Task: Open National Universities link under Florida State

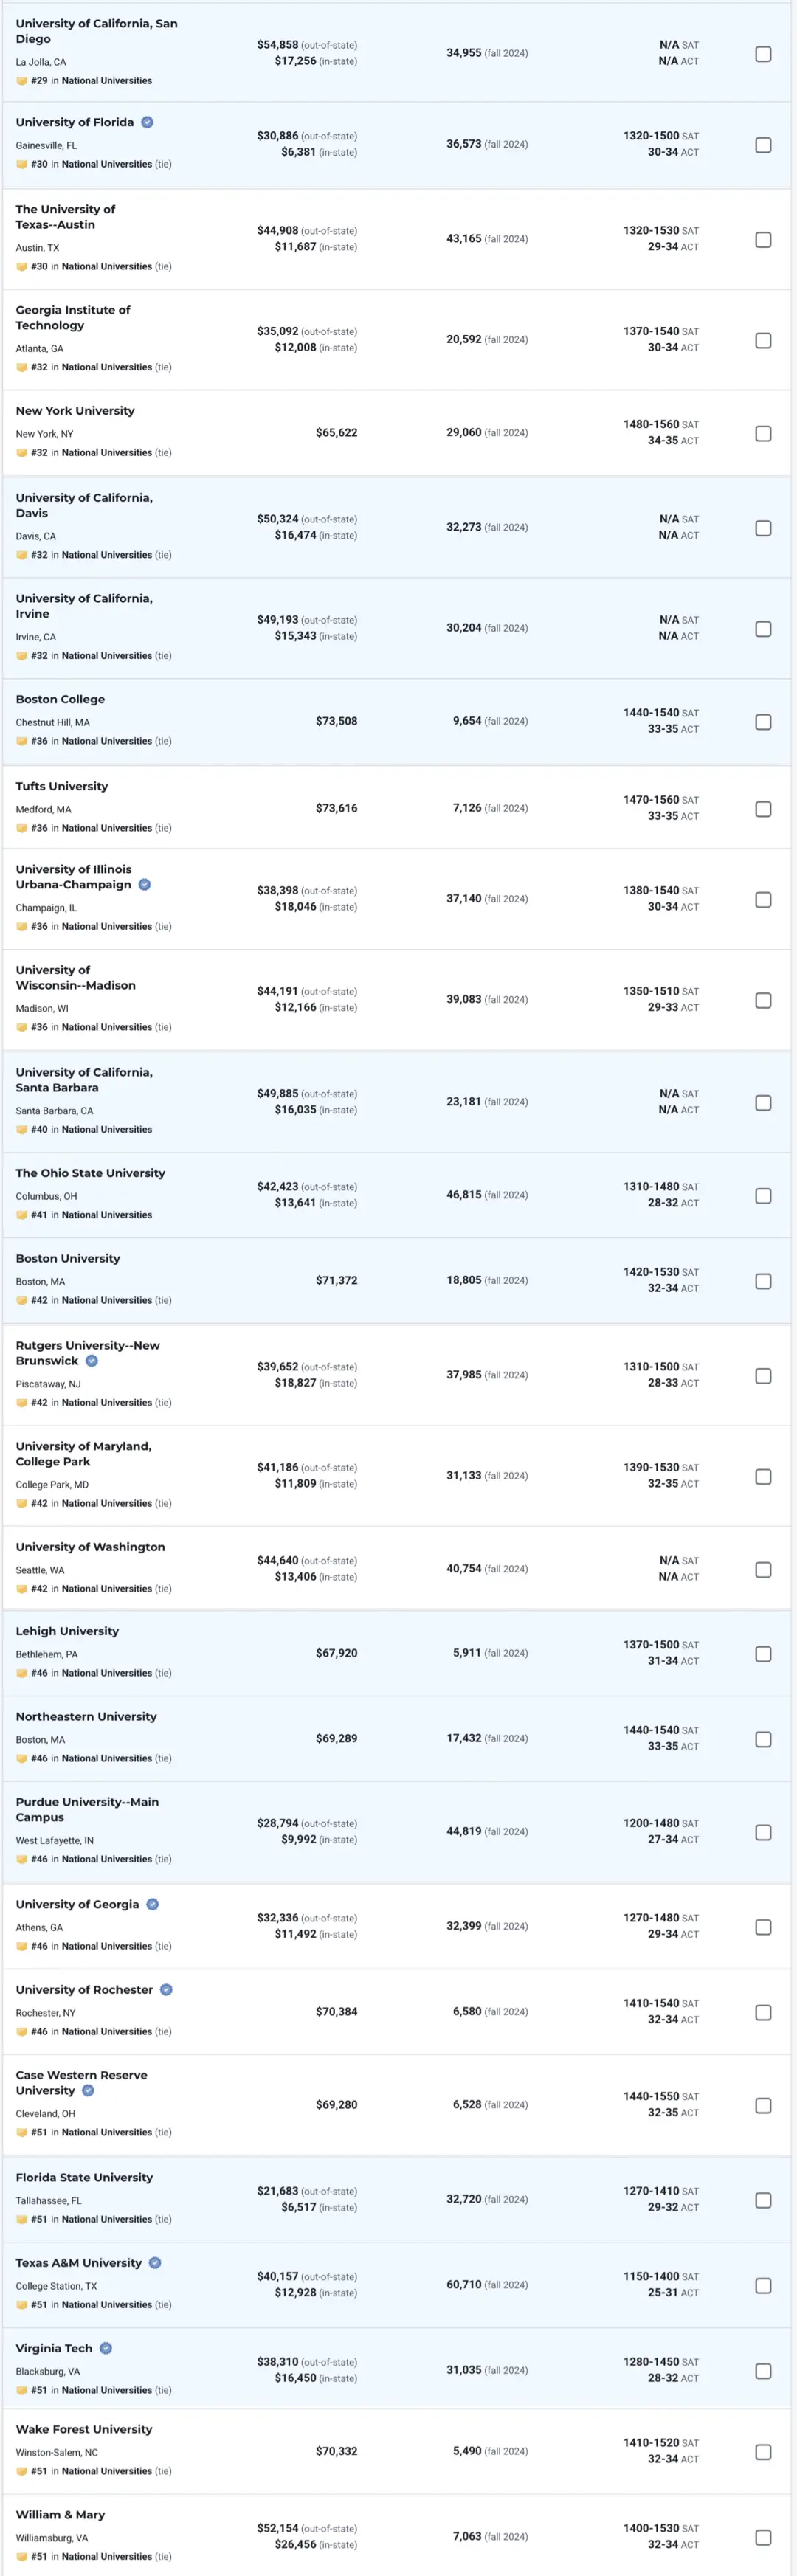Action: (x=107, y=2219)
